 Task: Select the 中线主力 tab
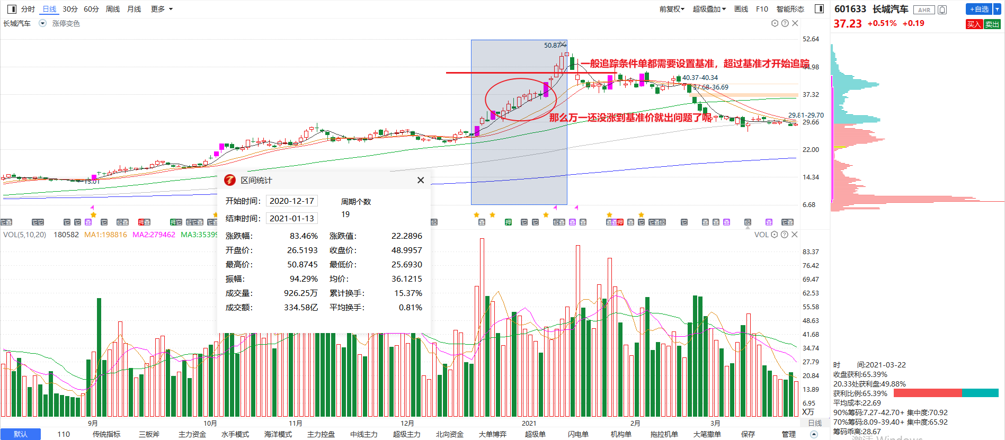(x=364, y=434)
